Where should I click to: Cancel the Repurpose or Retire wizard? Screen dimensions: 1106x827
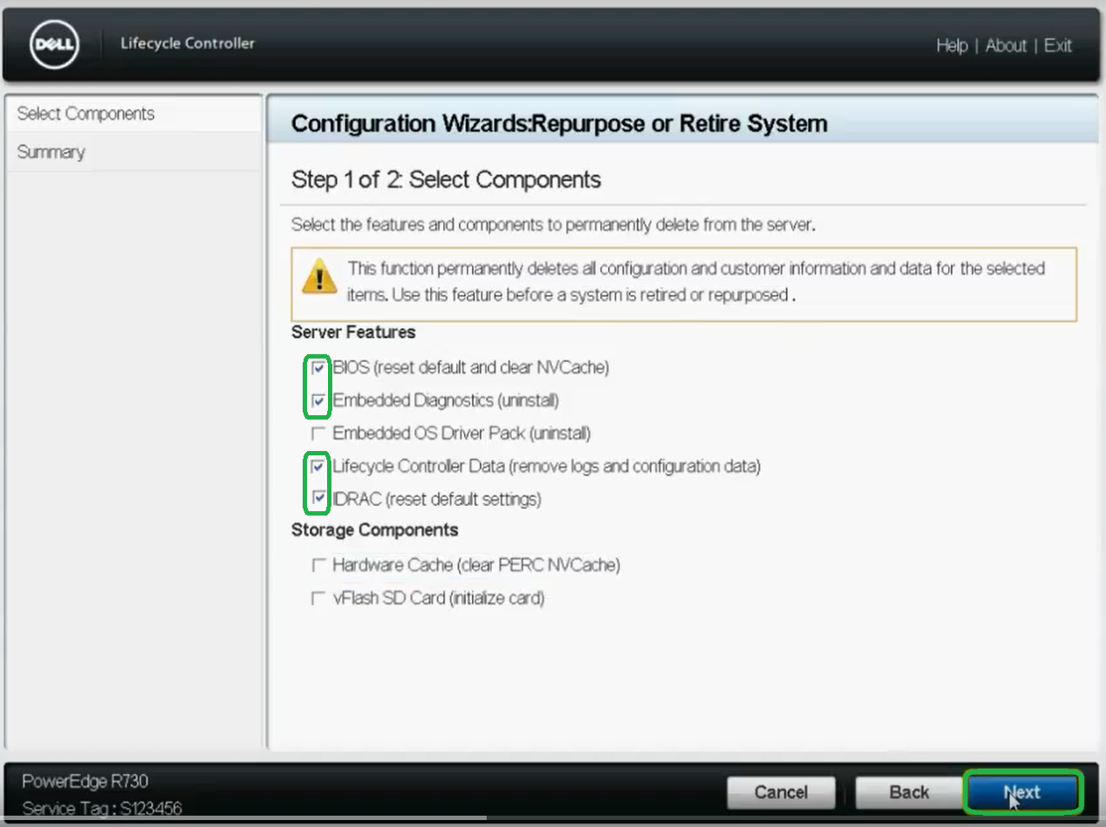[781, 792]
